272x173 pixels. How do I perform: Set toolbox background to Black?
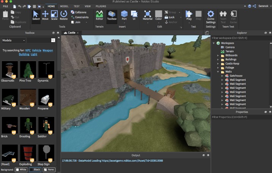tap(35, 170)
